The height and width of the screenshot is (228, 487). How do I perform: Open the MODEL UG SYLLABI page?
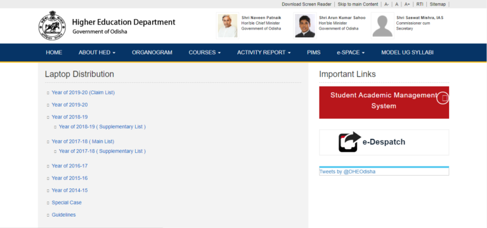click(x=407, y=52)
